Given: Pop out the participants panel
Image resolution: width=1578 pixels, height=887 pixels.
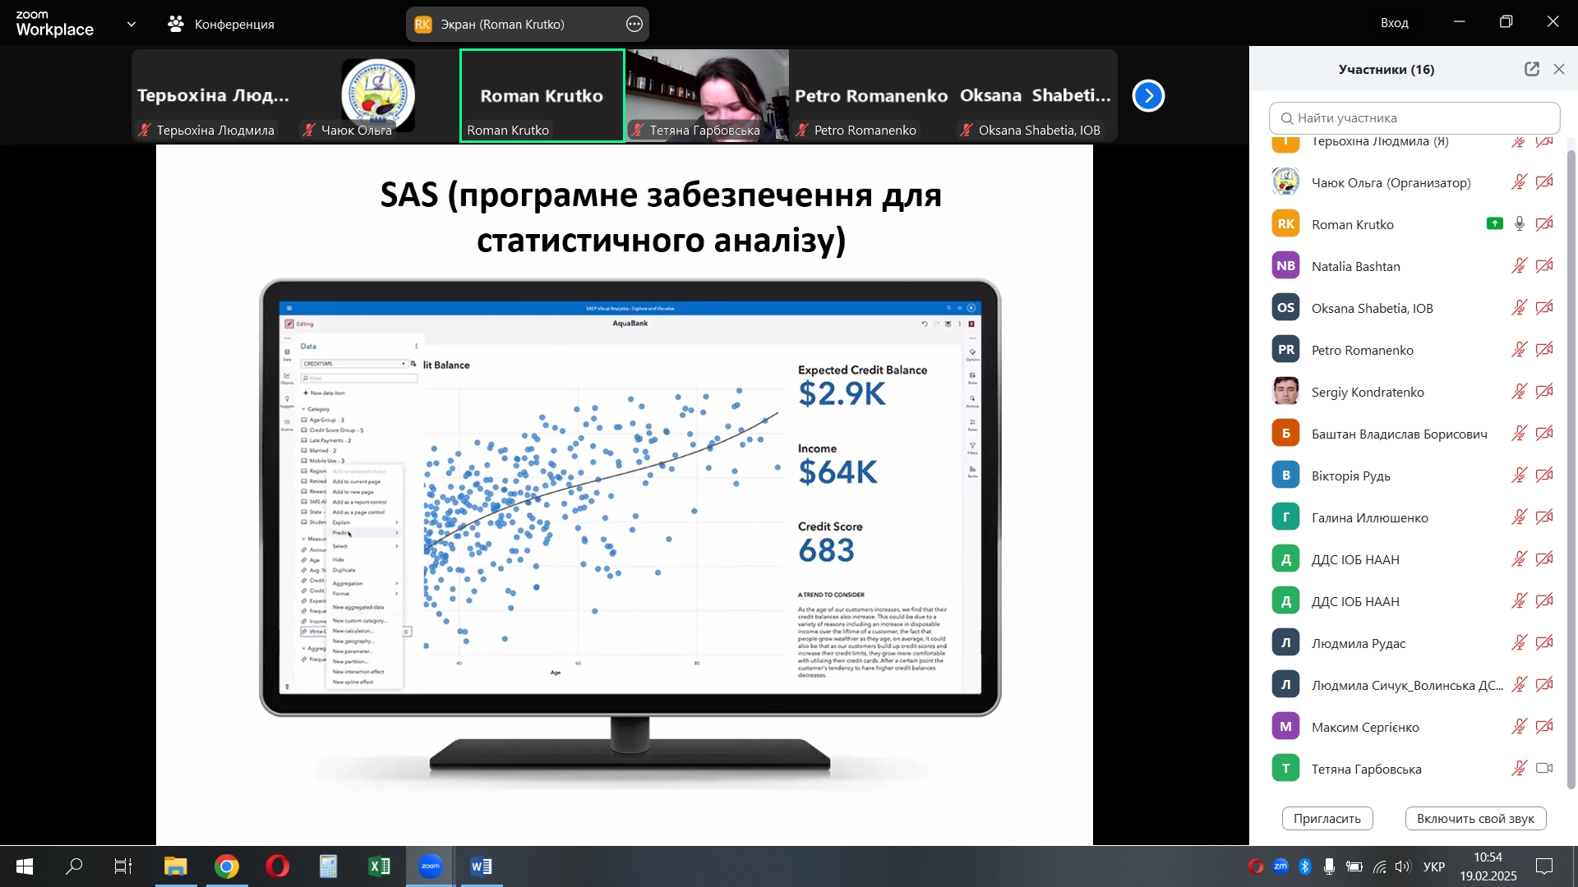Looking at the screenshot, I should (1531, 70).
